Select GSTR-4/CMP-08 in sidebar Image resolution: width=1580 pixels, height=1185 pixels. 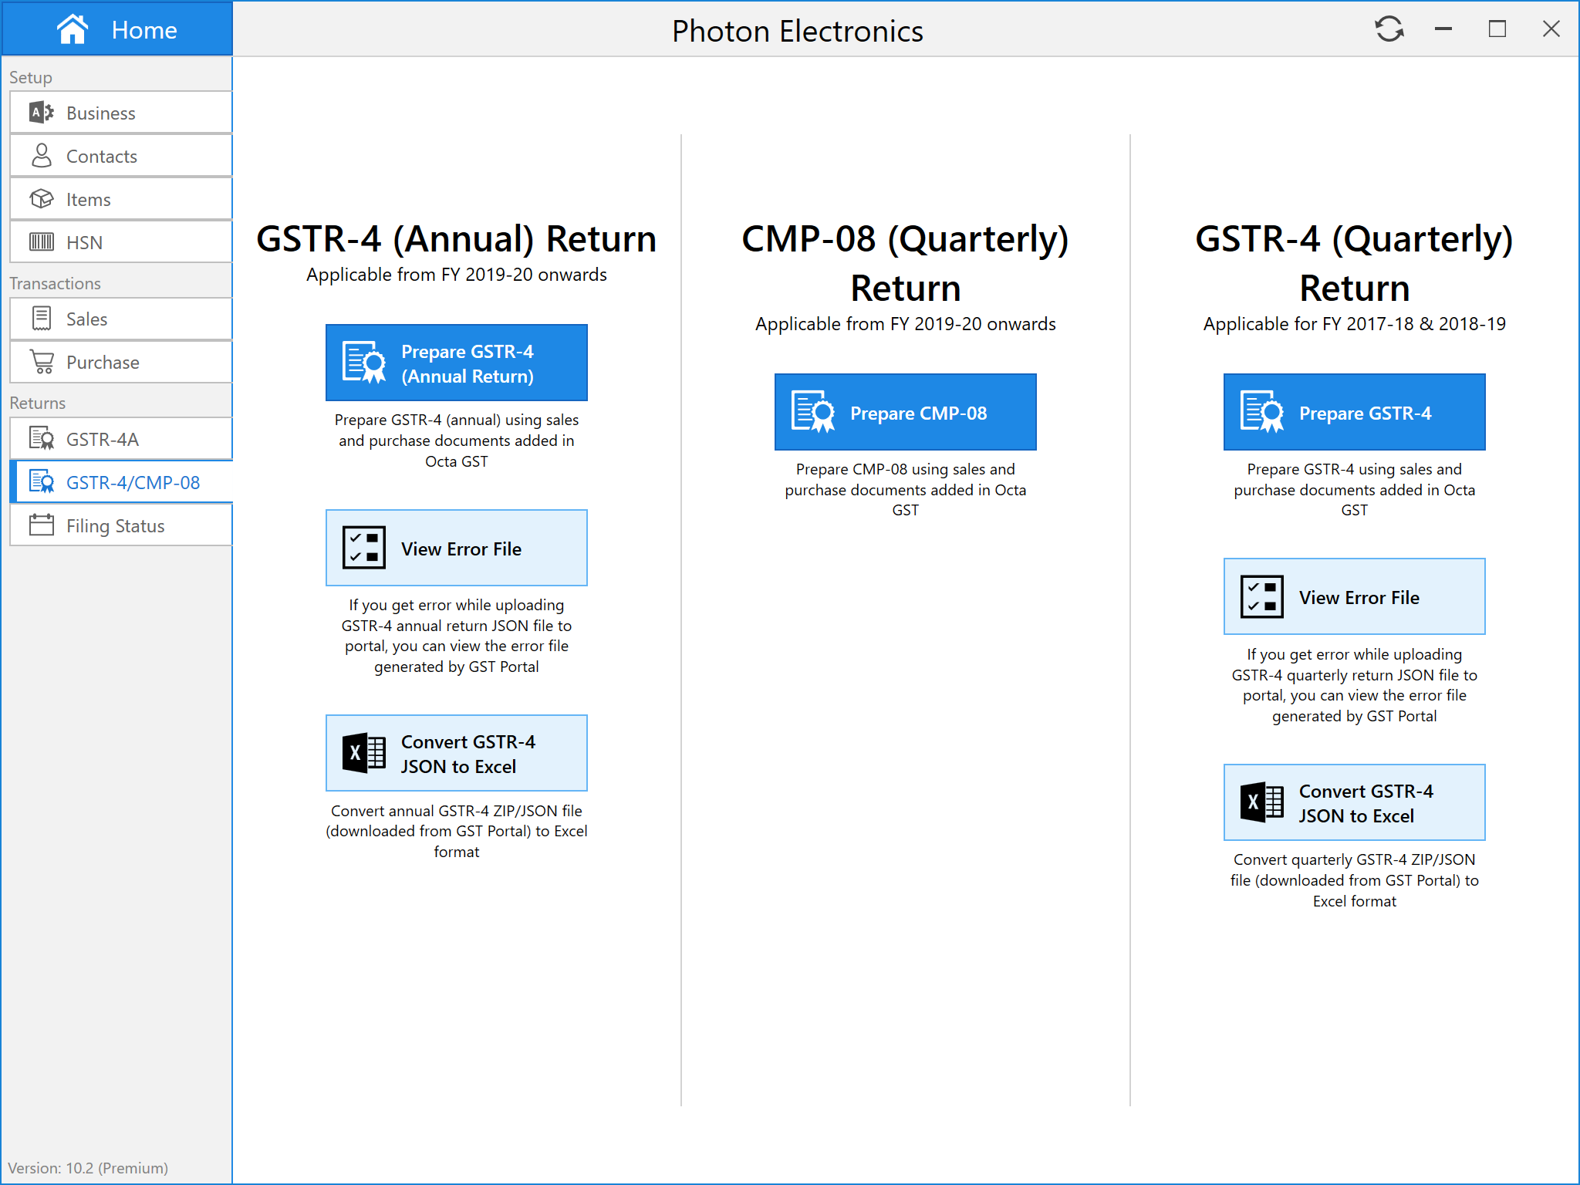[121, 482]
